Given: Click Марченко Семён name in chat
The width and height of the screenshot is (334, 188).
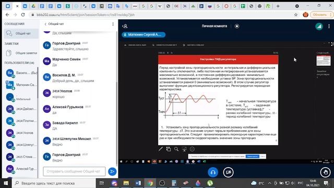Looking at the screenshot, I should [66, 59].
